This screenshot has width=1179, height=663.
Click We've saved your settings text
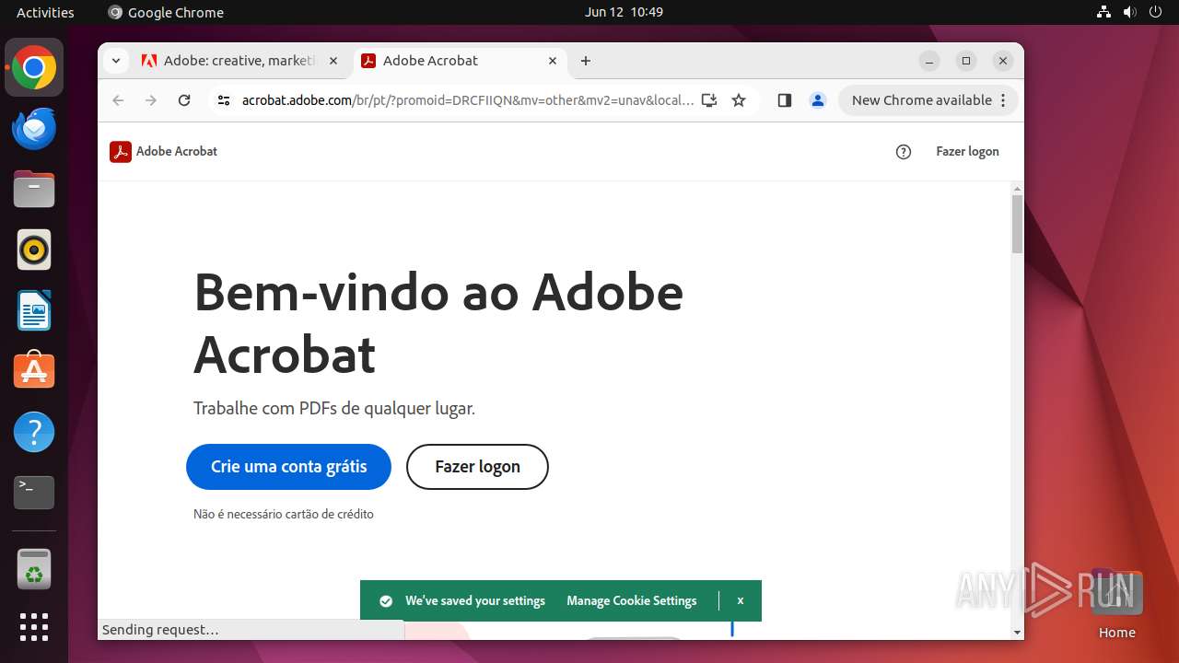click(475, 601)
